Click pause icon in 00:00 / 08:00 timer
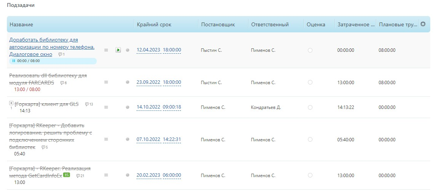 tap(14, 61)
